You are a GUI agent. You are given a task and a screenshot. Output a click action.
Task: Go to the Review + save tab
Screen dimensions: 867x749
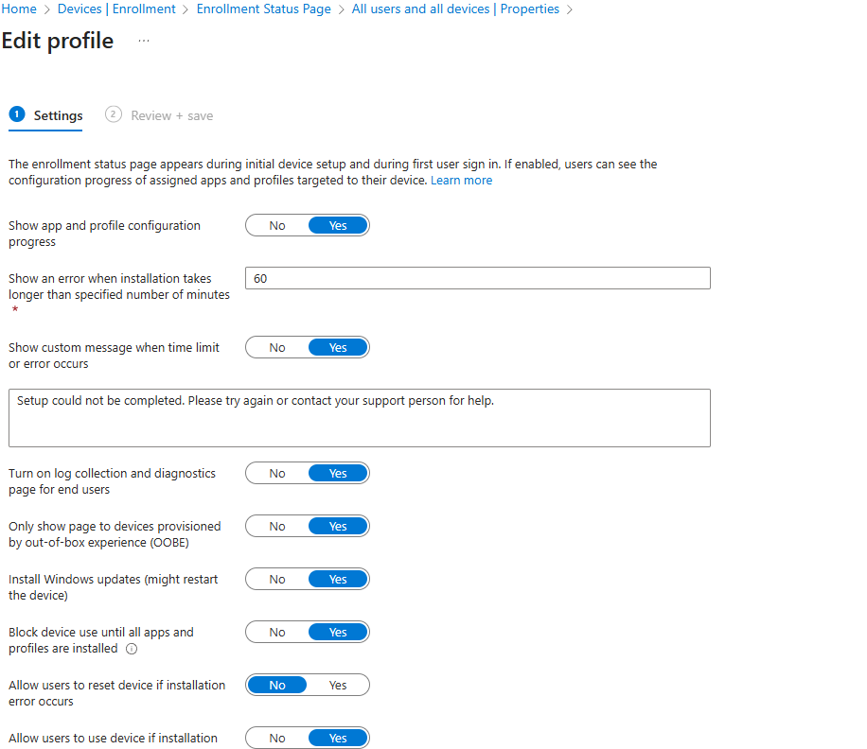click(171, 115)
